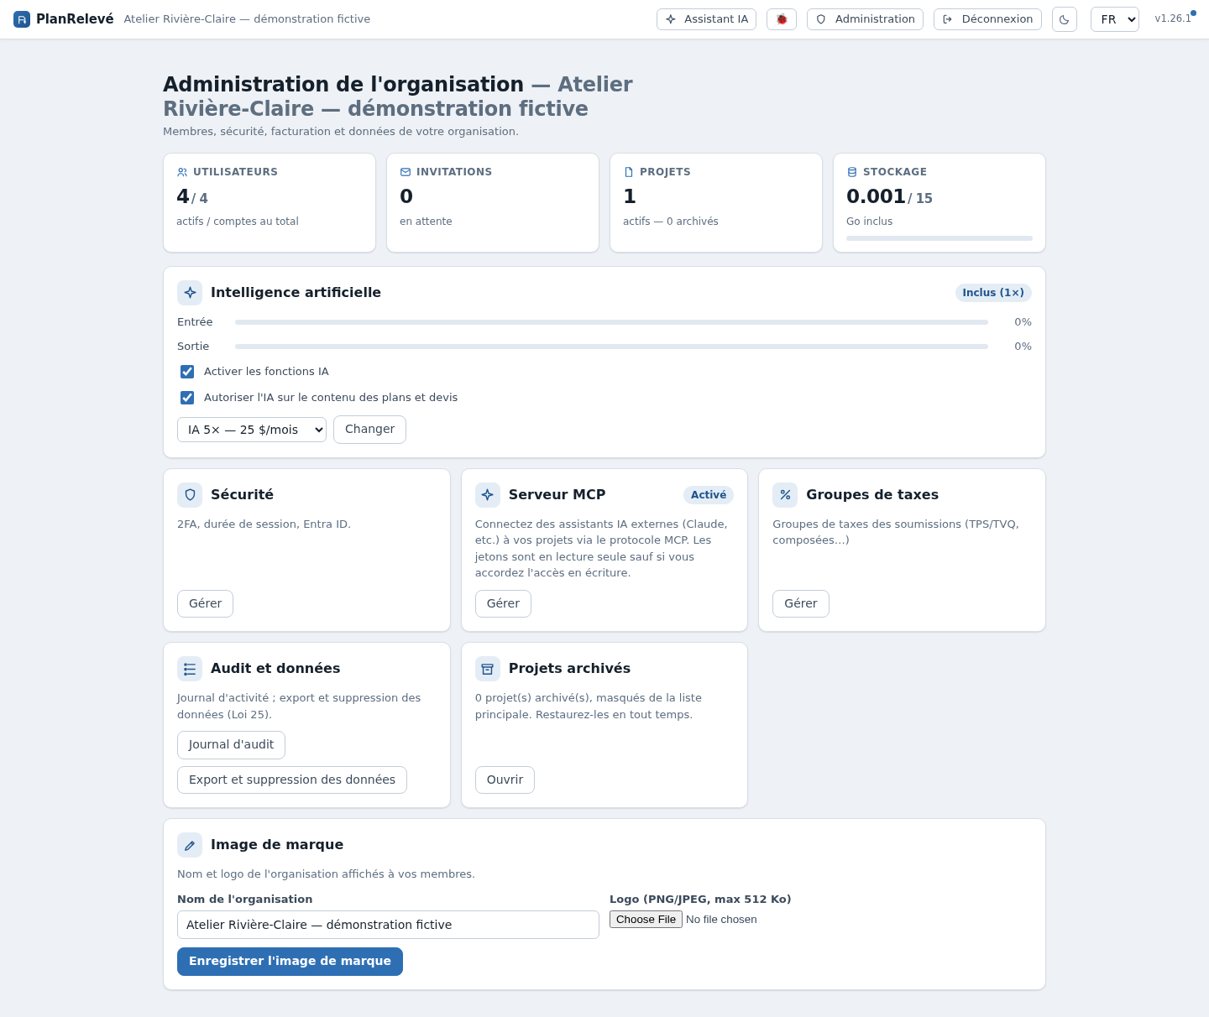Open the IA 5× — 25 $/mois plan dropdown
Image resolution: width=1209 pixels, height=1017 pixels.
click(252, 430)
